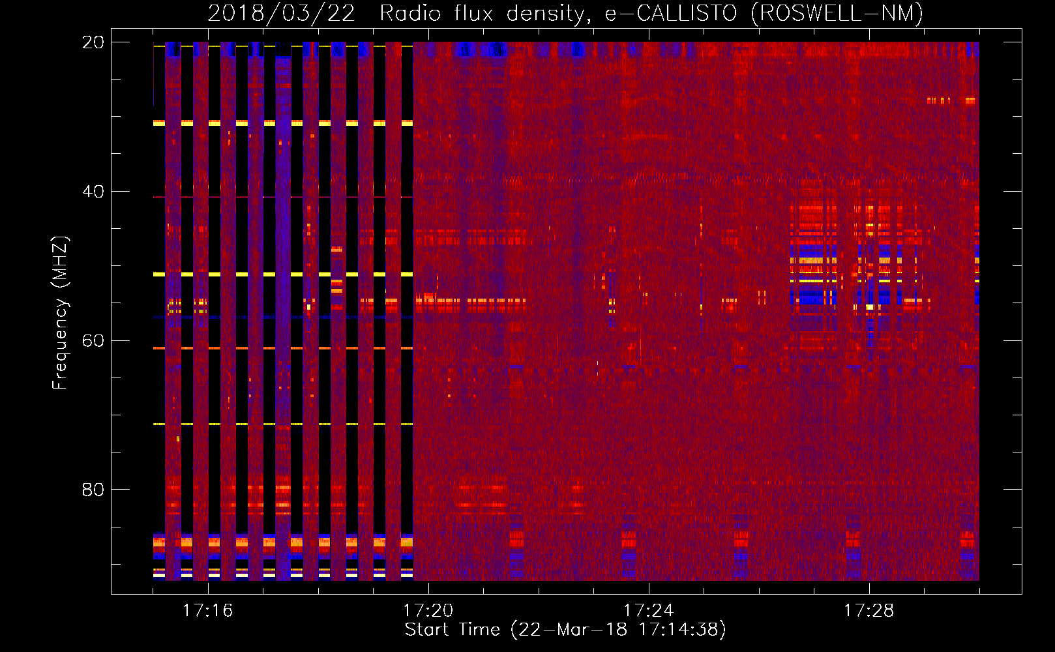Image resolution: width=1055 pixels, height=652 pixels.
Task: Click the 17:24 time tick label
Action: click(x=648, y=611)
